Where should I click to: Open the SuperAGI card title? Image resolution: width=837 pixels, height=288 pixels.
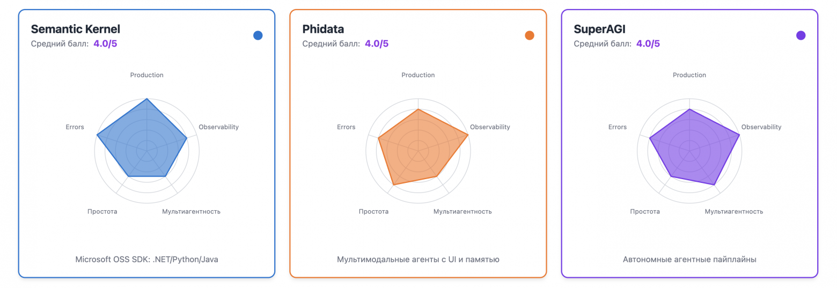(599, 29)
